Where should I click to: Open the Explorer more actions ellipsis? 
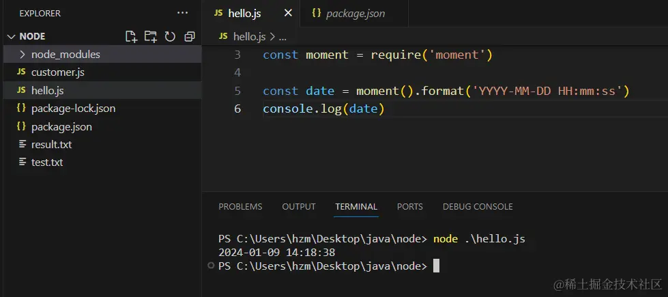[x=182, y=13]
